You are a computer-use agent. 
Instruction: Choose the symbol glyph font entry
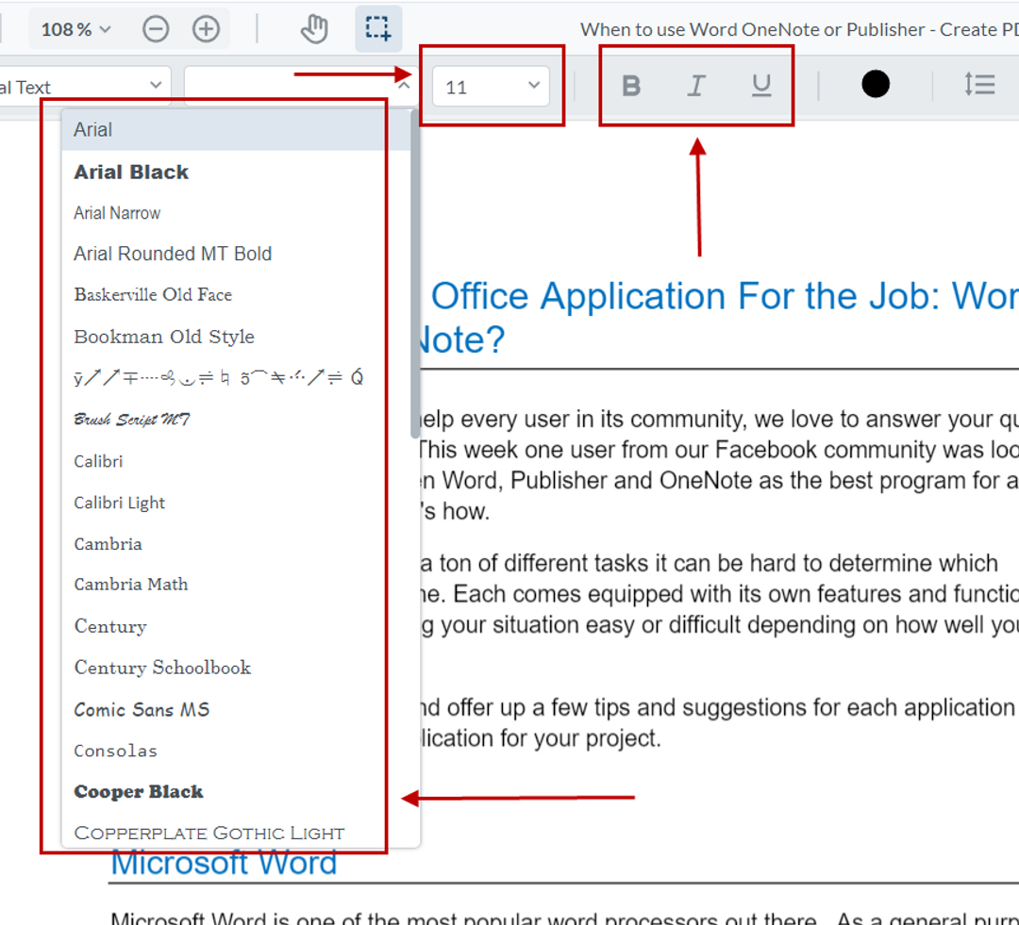tap(236, 377)
